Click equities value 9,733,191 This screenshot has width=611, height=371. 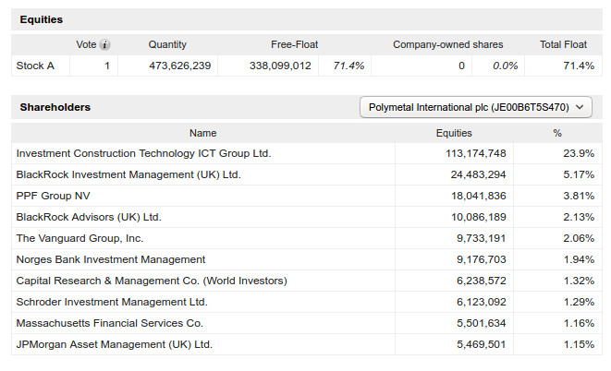482,238
